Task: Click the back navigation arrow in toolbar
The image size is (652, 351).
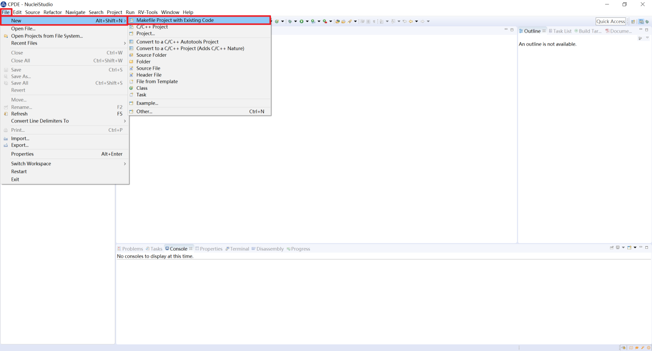Action: 411,21
